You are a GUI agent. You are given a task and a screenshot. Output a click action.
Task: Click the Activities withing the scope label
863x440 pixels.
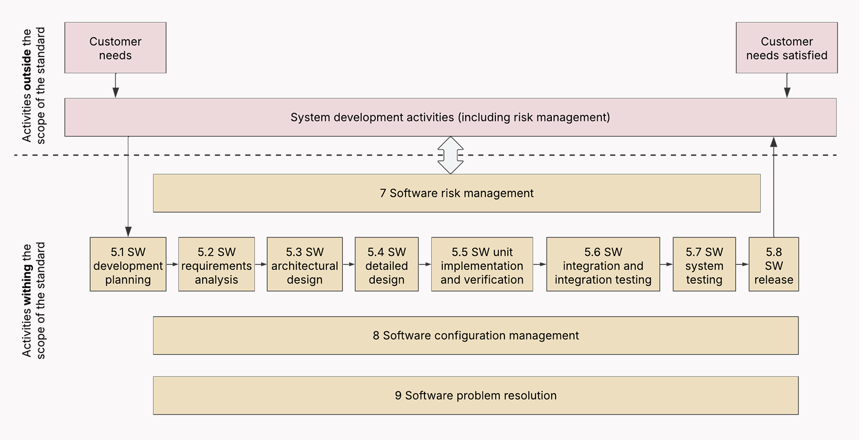coord(33,300)
